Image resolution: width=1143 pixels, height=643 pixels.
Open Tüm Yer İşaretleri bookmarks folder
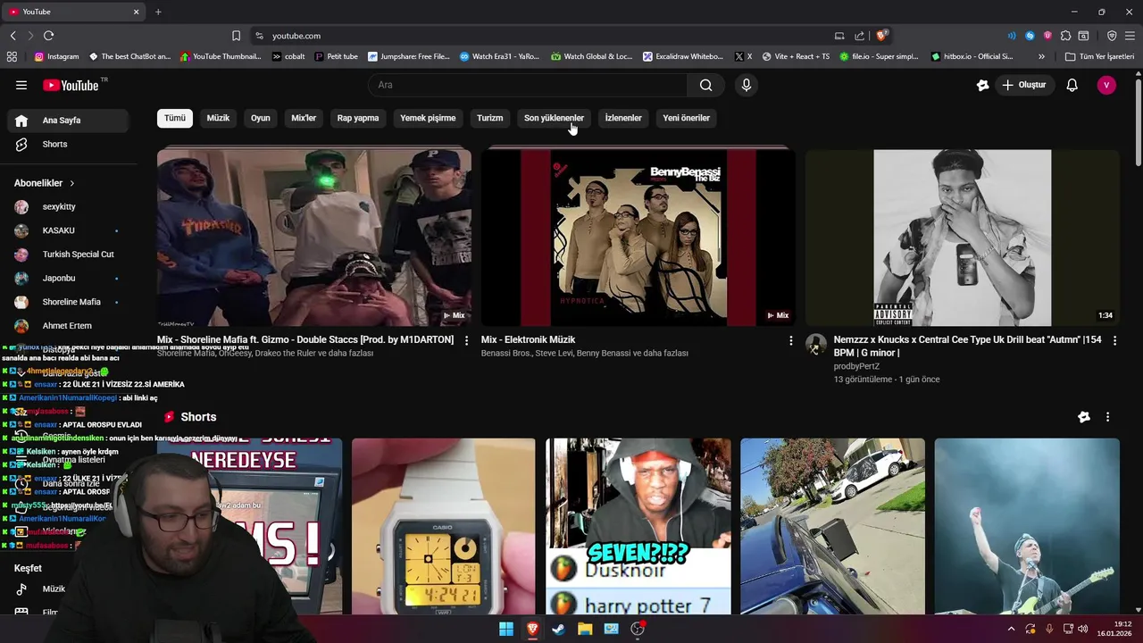(x=1100, y=56)
